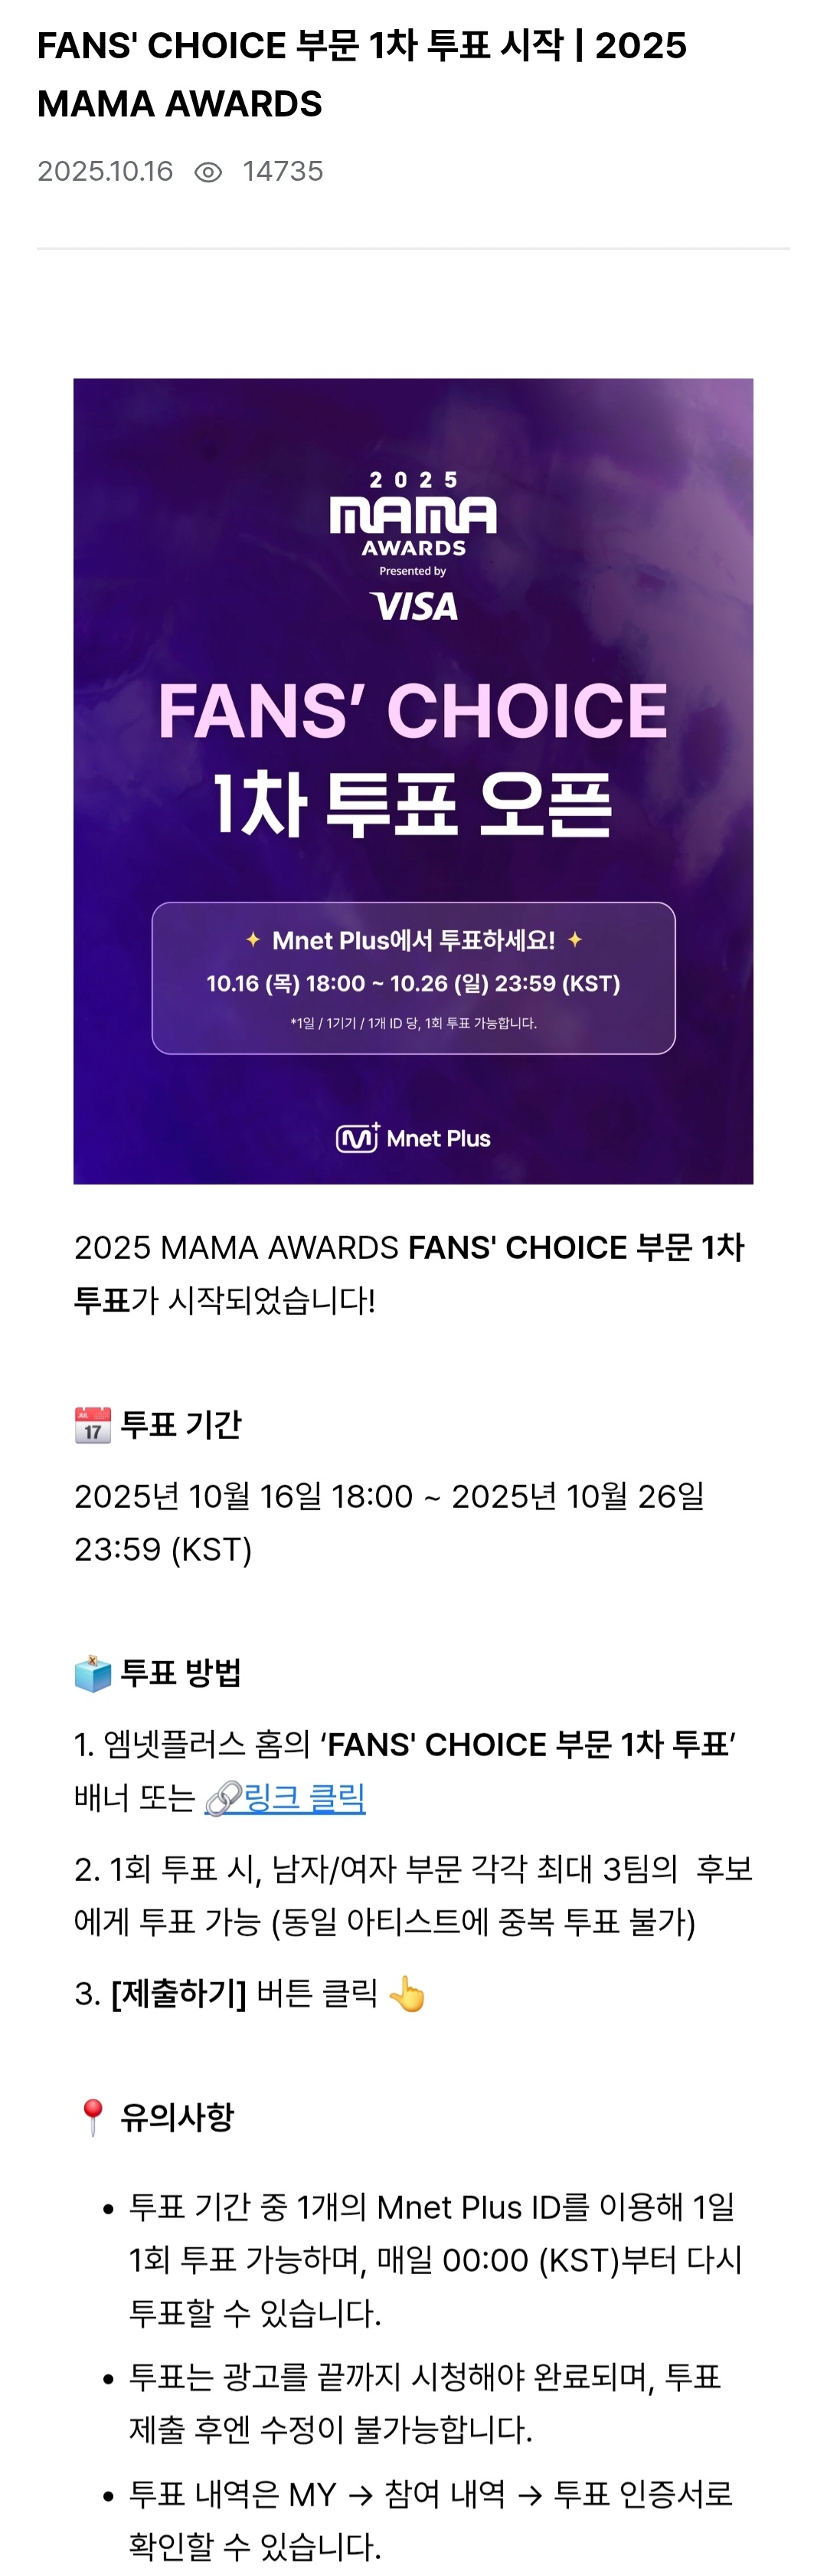Viewport: 827px width, 2576px height.
Task: Click the chain link emoji before 링크 클릭
Action: tap(223, 1798)
